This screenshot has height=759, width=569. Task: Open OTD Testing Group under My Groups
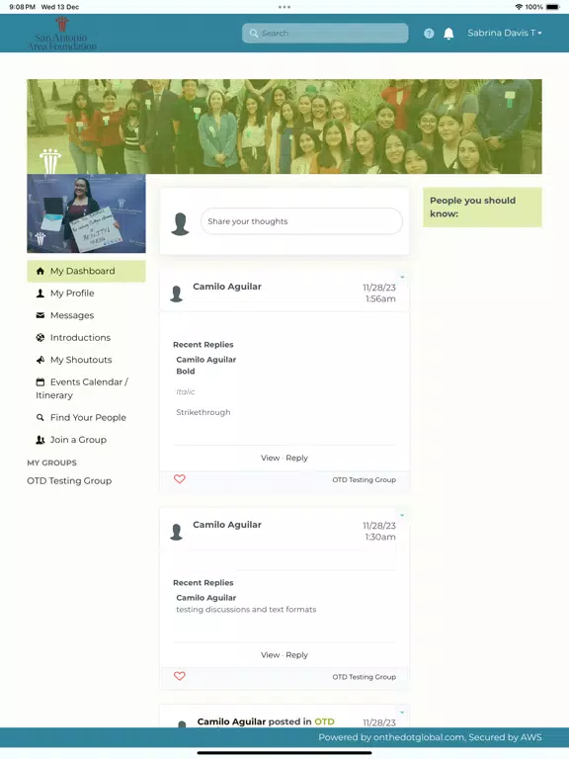coord(69,481)
